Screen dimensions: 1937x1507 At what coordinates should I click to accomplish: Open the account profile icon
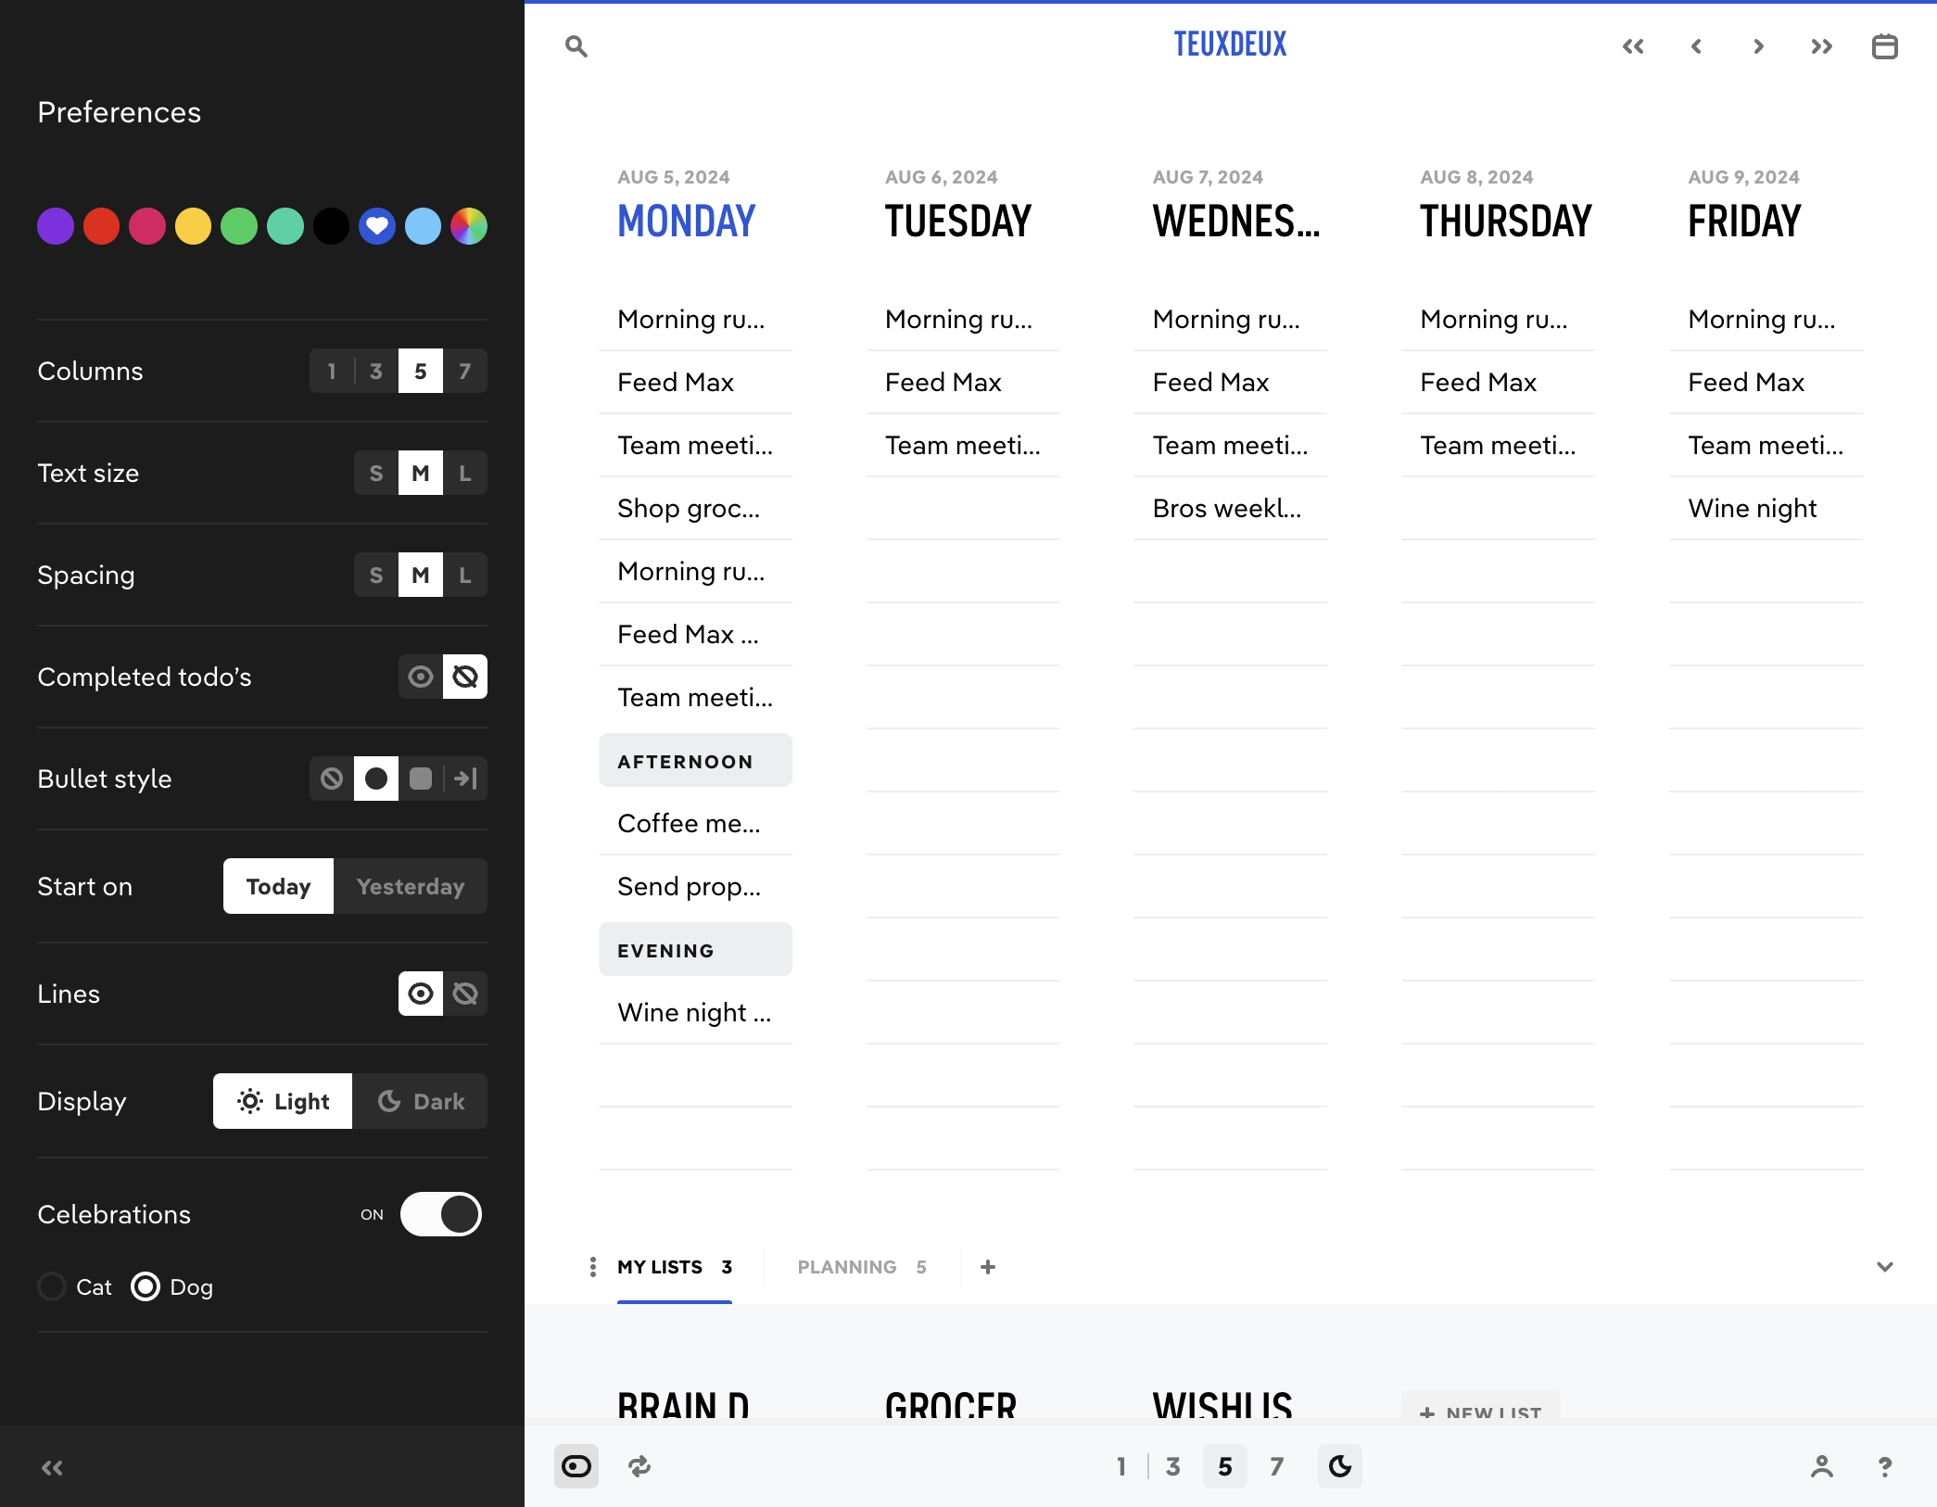(x=1822, y=1466)
